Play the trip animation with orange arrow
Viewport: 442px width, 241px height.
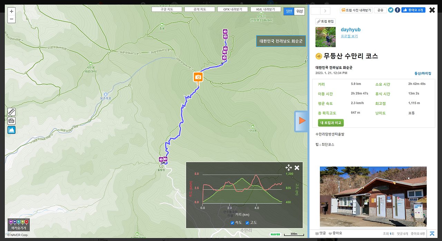point(302,120)
